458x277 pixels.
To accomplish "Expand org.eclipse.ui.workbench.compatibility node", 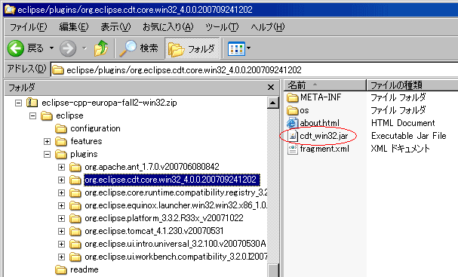I will tap(61, 257).
